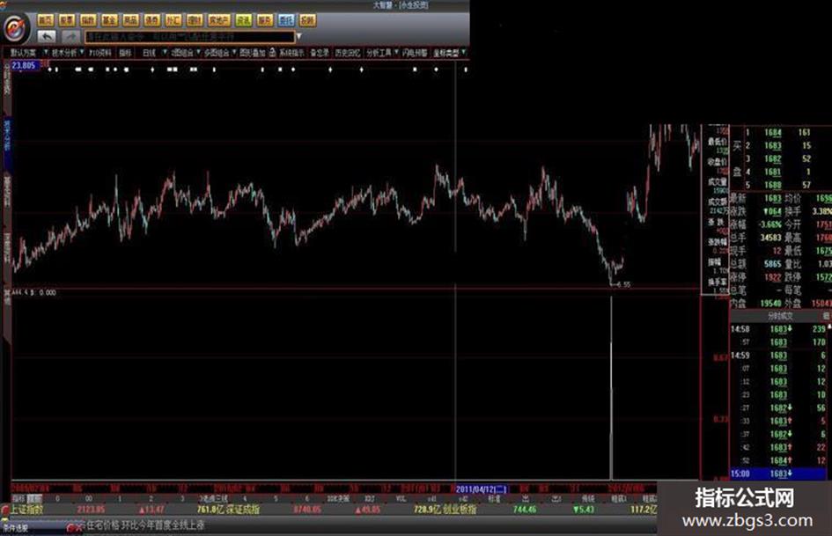The image size is (832, 536).
Task: Open the 理财 wealth section
Action: [195, 20]
